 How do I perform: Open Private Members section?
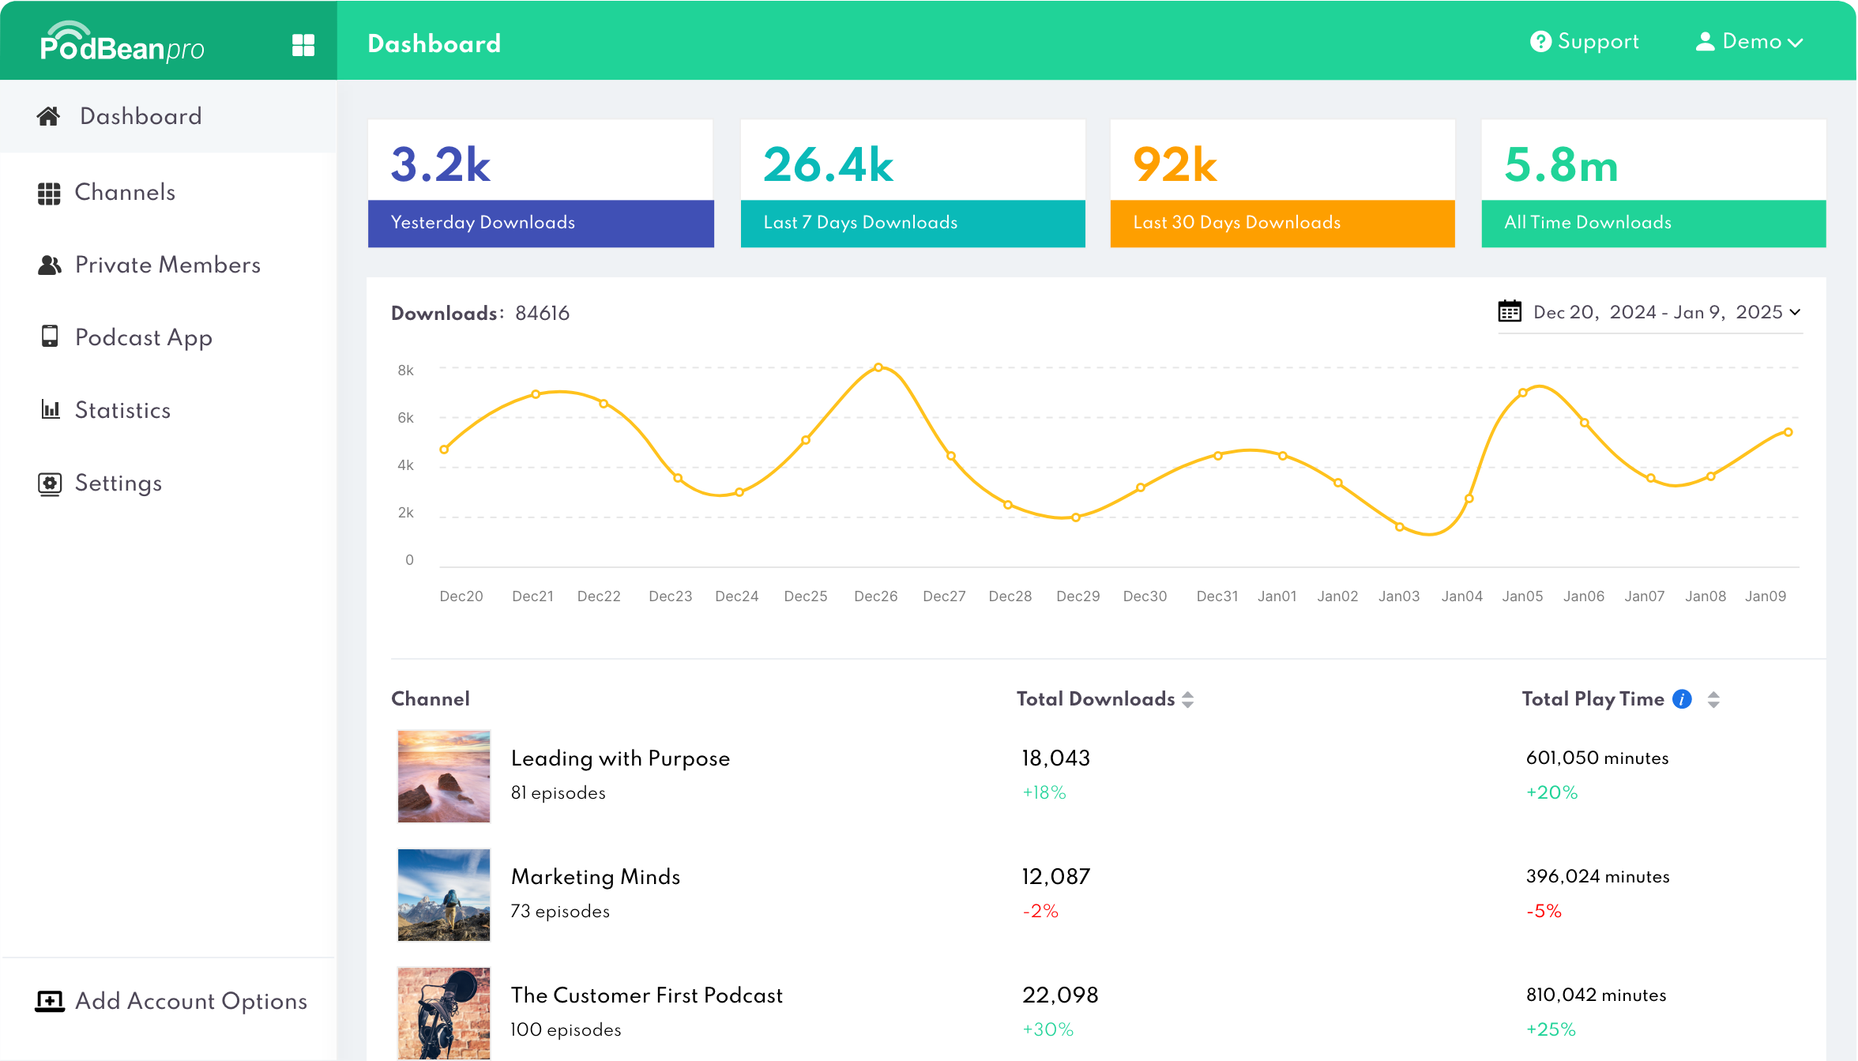coord(49,265)
